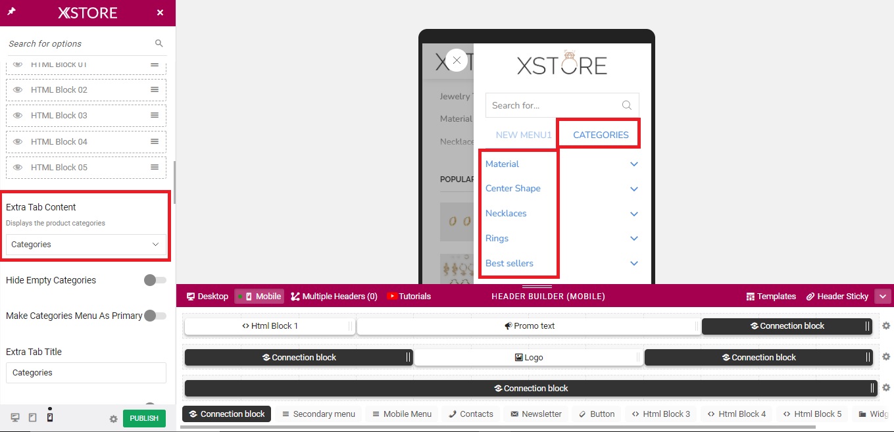894x432 pixels.
Task: Switch header builder to Desktop tab
Action: coord(207,296)
